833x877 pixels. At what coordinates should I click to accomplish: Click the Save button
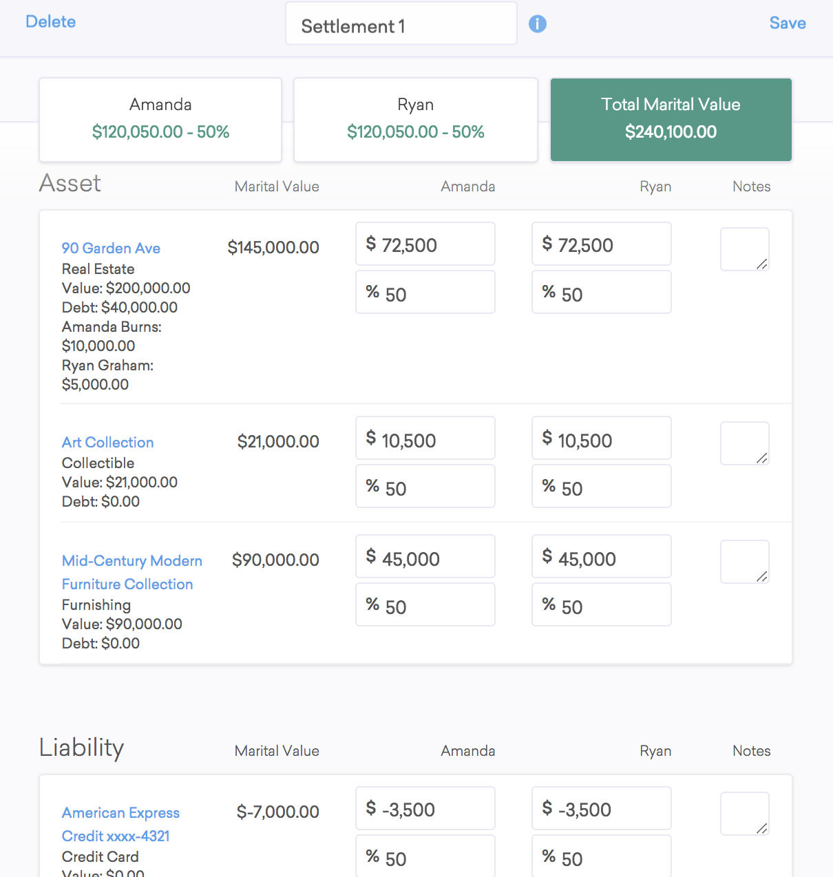coord(788,23)
